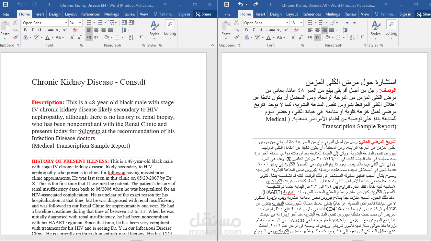The image size is (431, 241).
Task: Apply yellow highlight color in EN window
Action: coord(36,37)
